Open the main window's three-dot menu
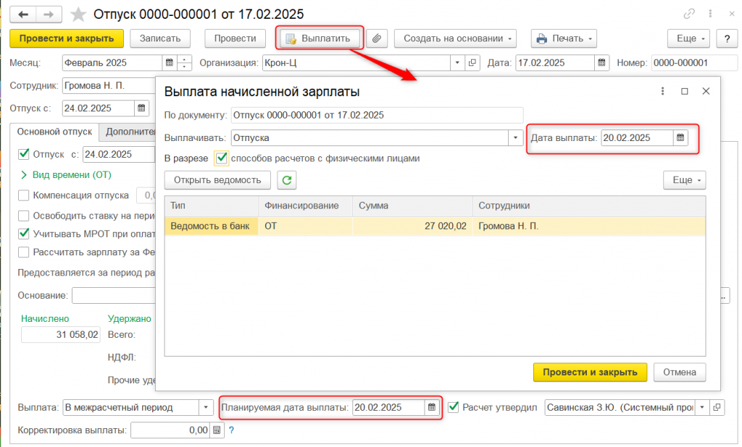The width and height of the screenshot is (742, 447). point(710,14)
